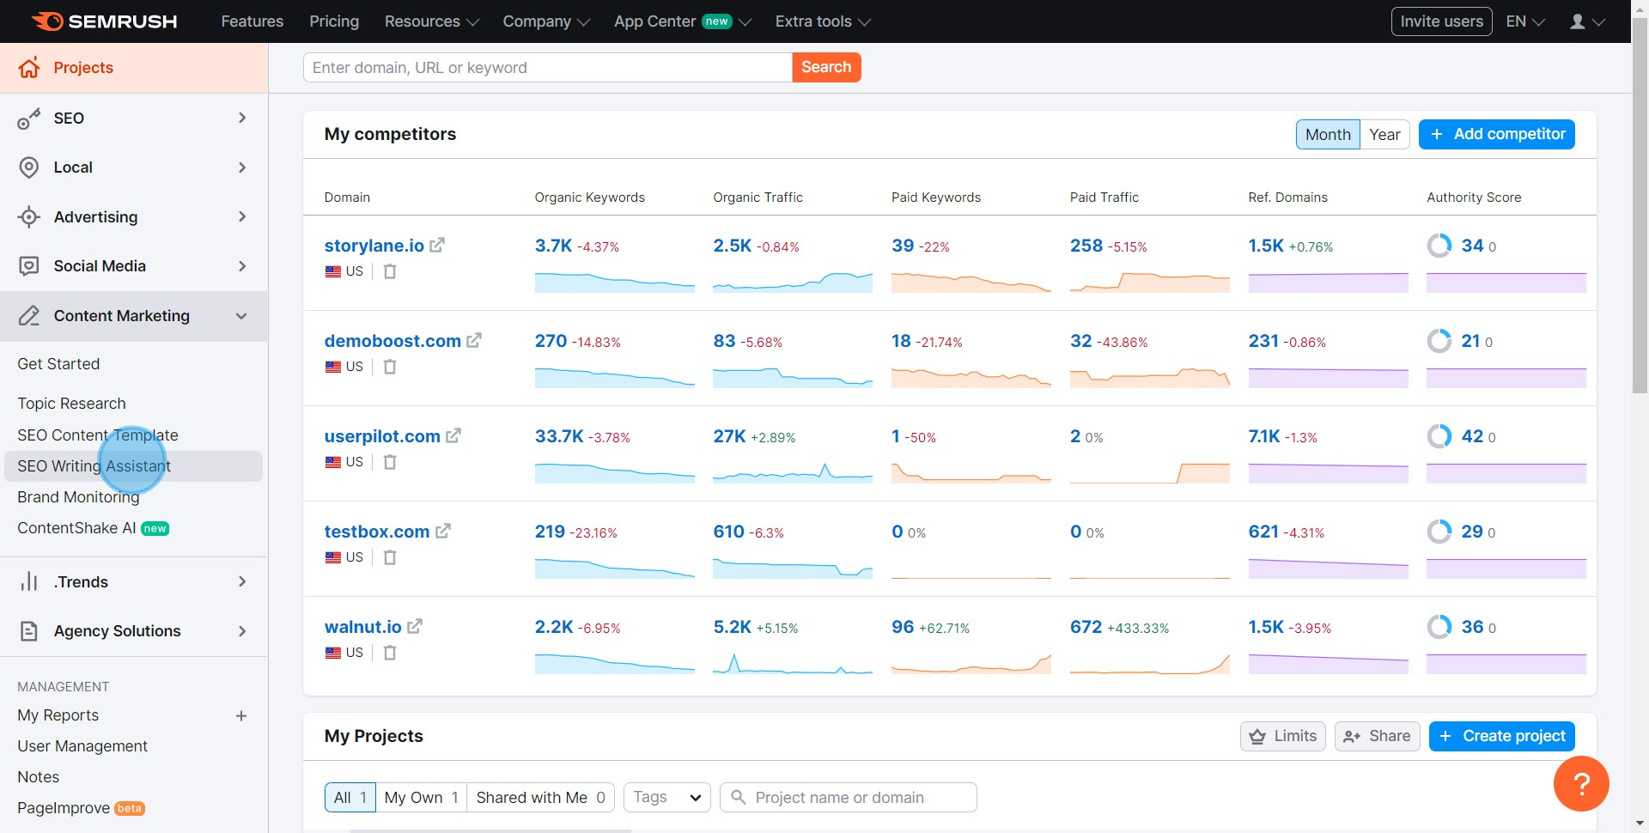Click the Advertising target icon
This screenshot has width=1649, height=833.
click(29, 217)
